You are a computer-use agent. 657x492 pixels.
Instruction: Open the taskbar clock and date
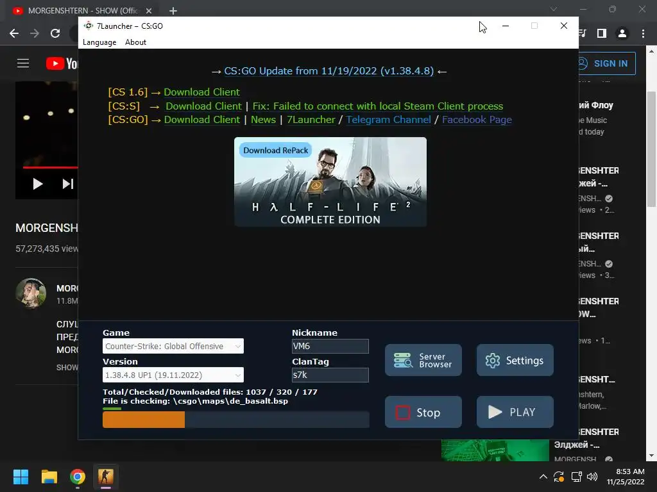(626, 477)
